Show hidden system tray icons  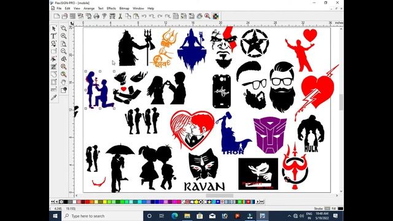pos(289,215)
